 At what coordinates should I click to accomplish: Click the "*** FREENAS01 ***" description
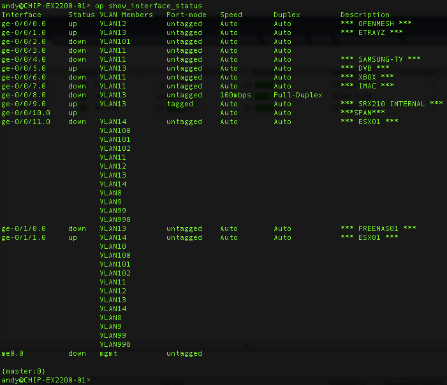[x=378, y=229]
